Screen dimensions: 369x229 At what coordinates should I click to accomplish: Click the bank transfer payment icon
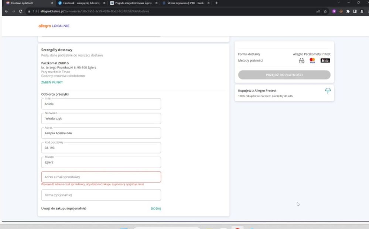click(302, 61)
